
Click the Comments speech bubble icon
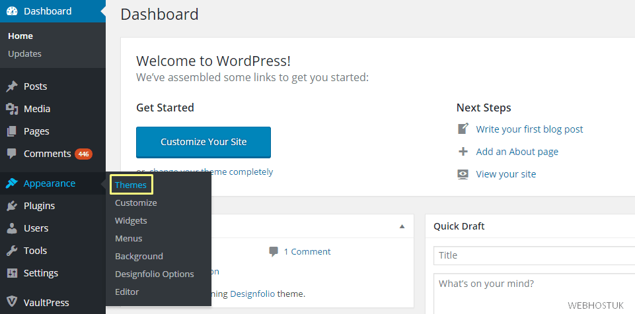12,154
